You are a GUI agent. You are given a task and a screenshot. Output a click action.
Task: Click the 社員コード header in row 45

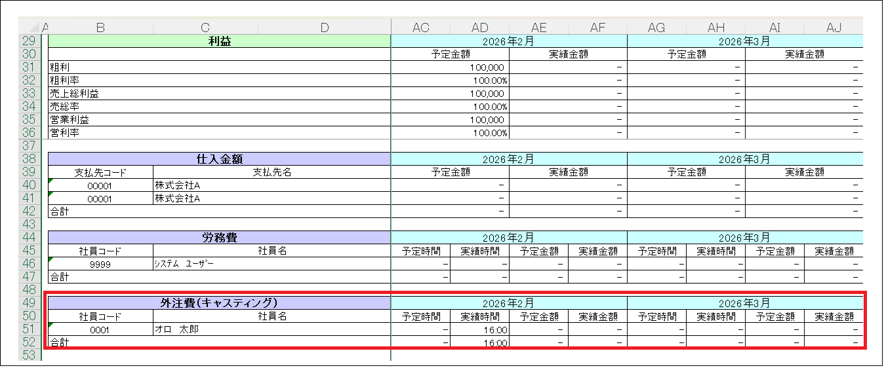pos(100,250)
